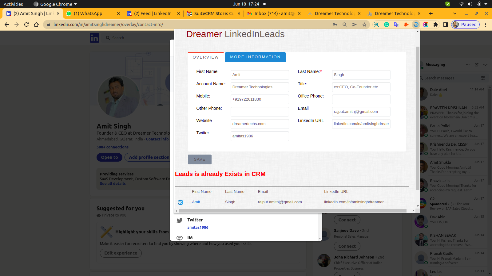Connect with Sanjeev Dave
492x276 pixels.
click(x=347, y=246)
